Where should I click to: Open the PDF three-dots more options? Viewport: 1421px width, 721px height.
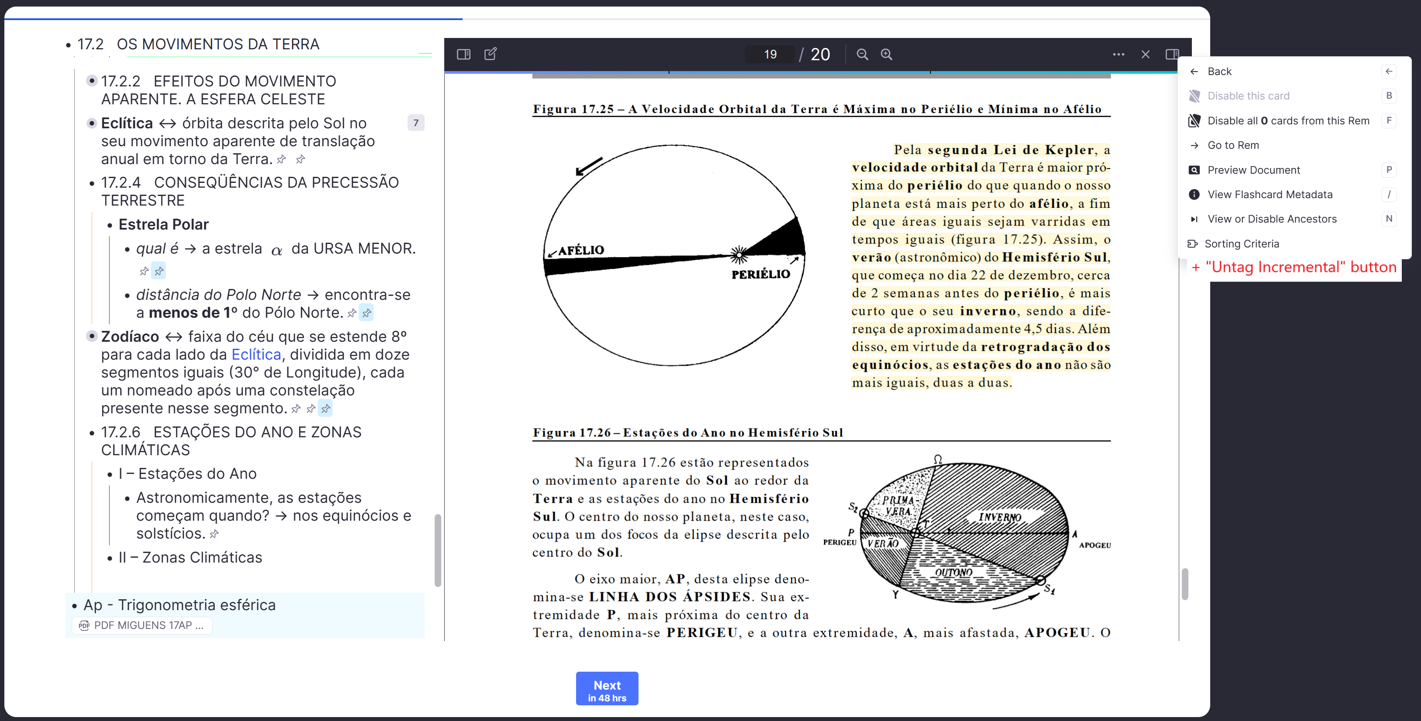coord(1118,54)
